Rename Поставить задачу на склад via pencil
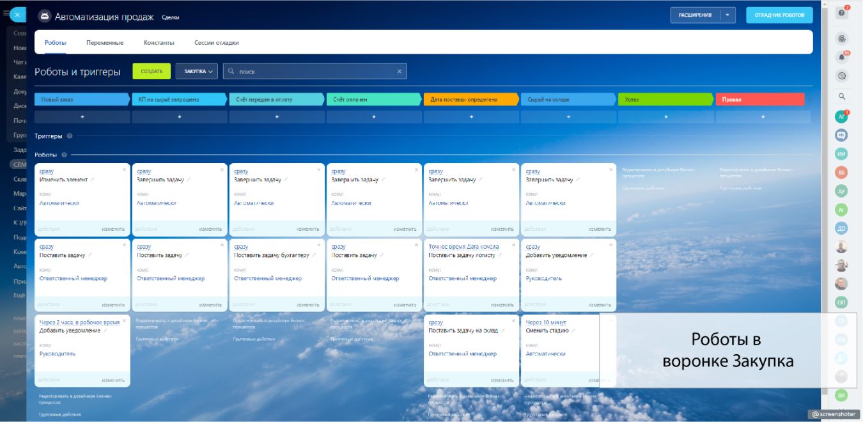This screenshot has height=422, width=863. 503,331
